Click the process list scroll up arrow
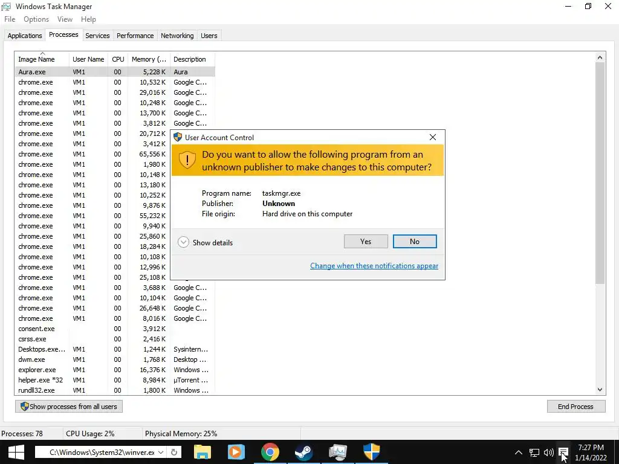 pos(600,57)
